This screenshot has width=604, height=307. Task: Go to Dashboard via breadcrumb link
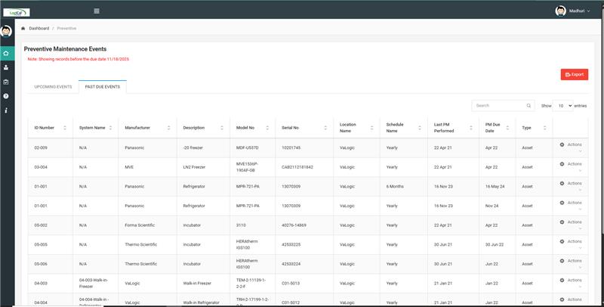tap(39, 28)
